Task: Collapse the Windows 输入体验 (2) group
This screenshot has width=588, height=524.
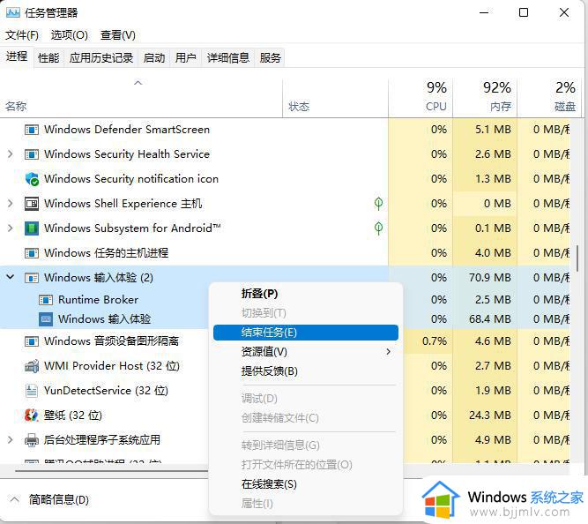Action: 10,277
